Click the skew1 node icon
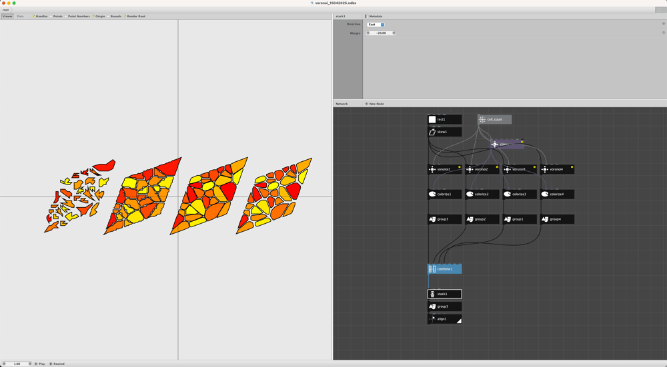Viewport: 667px width, 367px height. click(432, 132)
